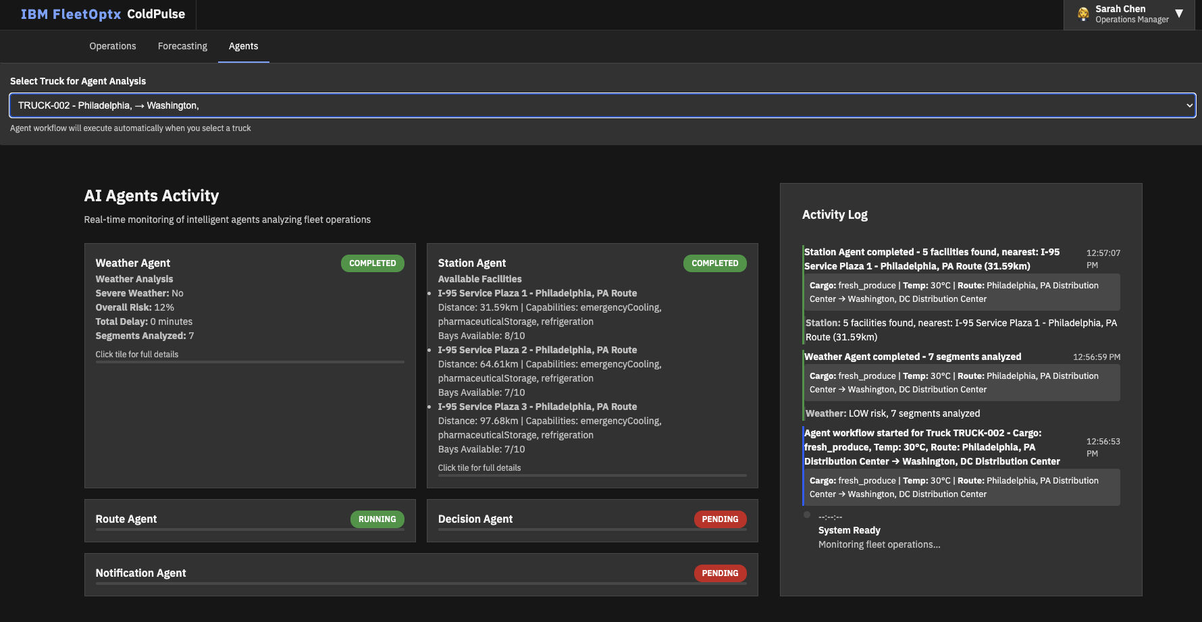The width and height of the screenshot is (1202, 622).
Task: Open the Route Agent tile
Action: coord(250,521)
